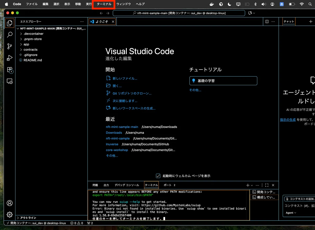Select the ターミナル panel tab
The height and width of the screenshot is (230, 315).
click(151, 185)
